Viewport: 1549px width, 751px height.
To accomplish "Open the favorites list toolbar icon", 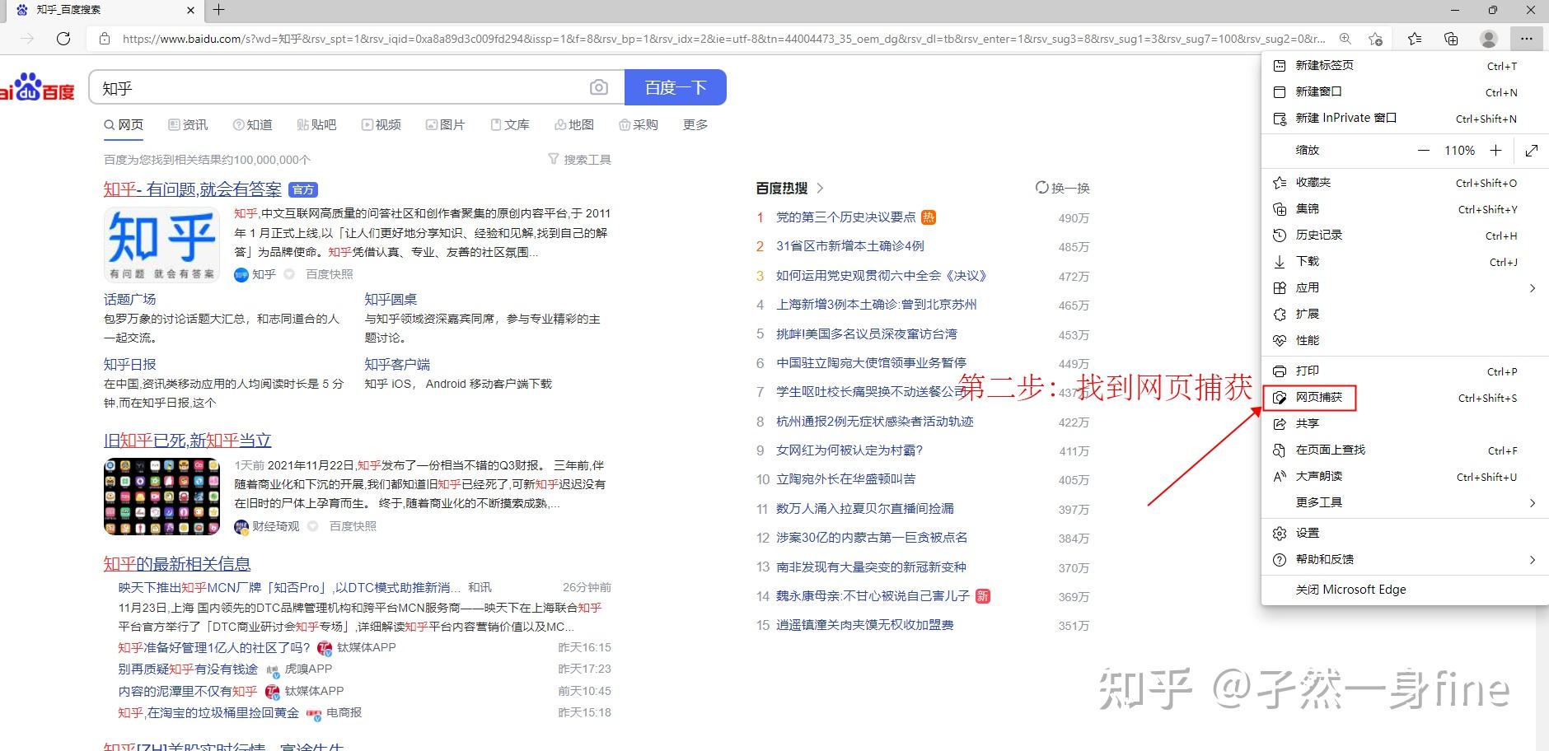I will point(1415,39).
